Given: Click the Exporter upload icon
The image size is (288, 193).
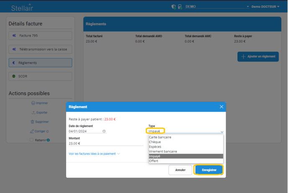Looking at the screenshot, I should [33, 113].
